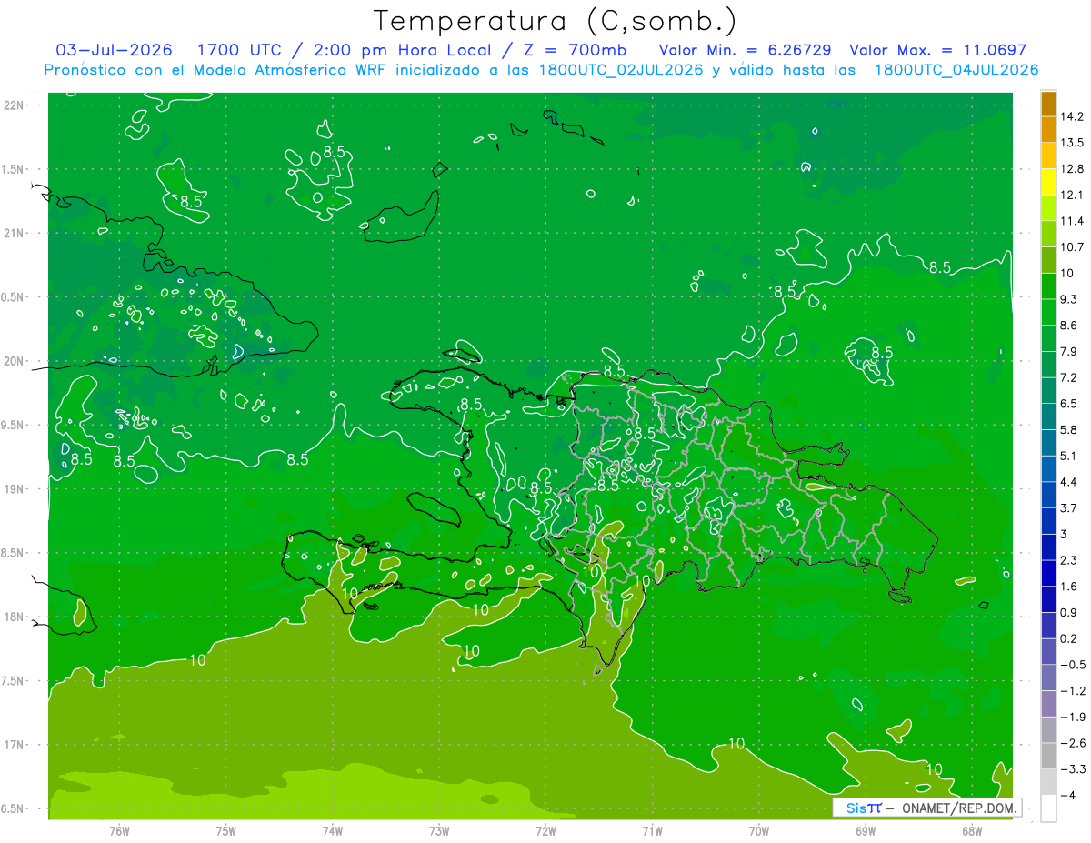Click the 72W longitude axis label

pyautogui.click(x=545, y=831)
